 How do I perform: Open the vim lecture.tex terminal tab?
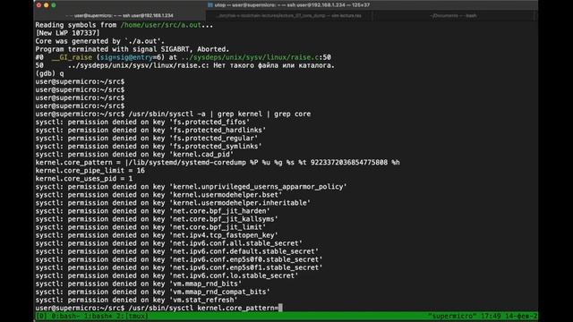coord(288,16)
